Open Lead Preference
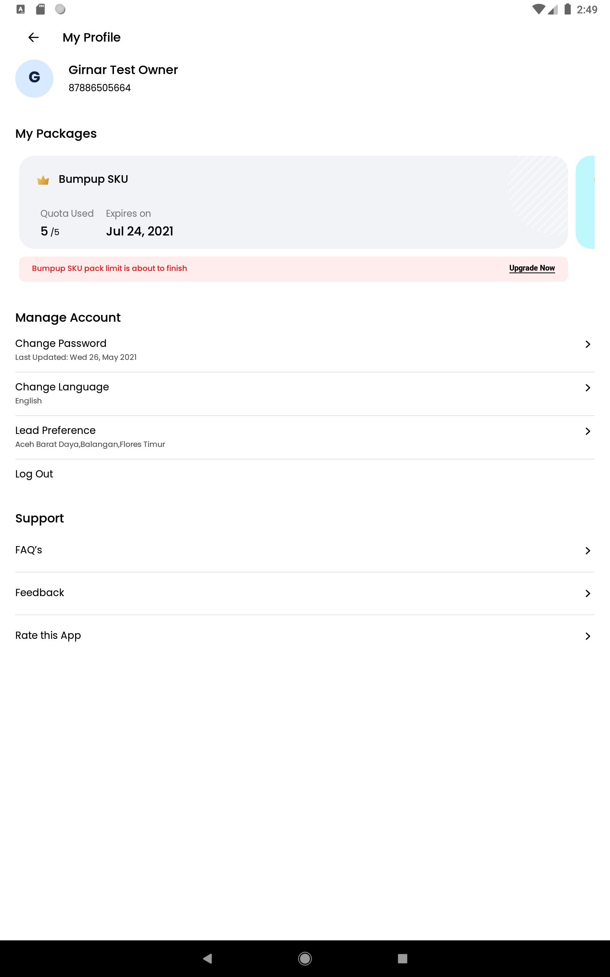The width and height of the screenshot is (610, 977). coord(305,437)
